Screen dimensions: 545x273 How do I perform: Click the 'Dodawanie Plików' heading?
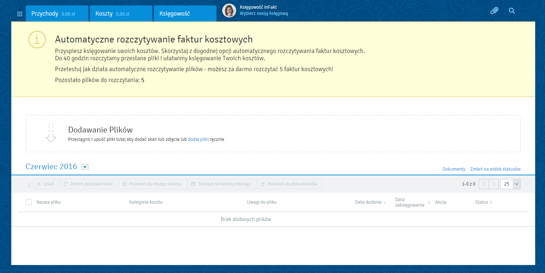click(100, 130)
